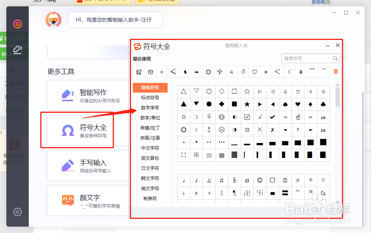This screenshot has height=233, width=371.
Task: Switch to the 俄文字母 category
Action: point(150,189)
